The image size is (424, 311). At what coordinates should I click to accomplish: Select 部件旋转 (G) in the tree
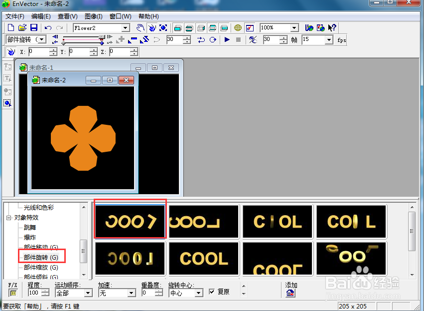point(41,258)
